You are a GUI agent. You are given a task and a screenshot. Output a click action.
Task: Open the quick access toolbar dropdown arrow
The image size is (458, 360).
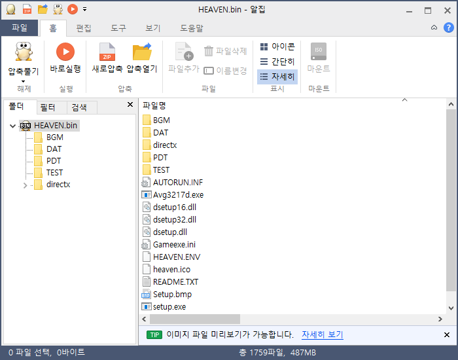point(84,9)
